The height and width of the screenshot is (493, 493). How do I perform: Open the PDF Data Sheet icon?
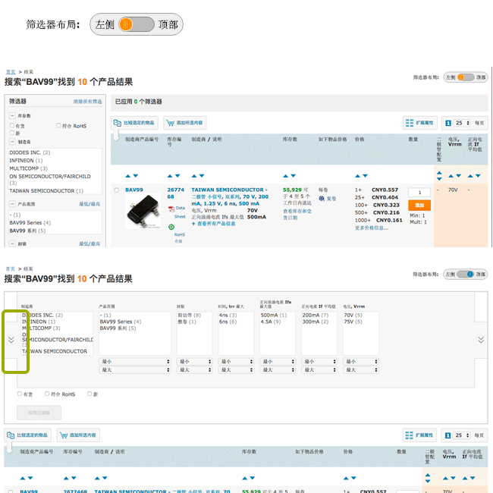171,209
